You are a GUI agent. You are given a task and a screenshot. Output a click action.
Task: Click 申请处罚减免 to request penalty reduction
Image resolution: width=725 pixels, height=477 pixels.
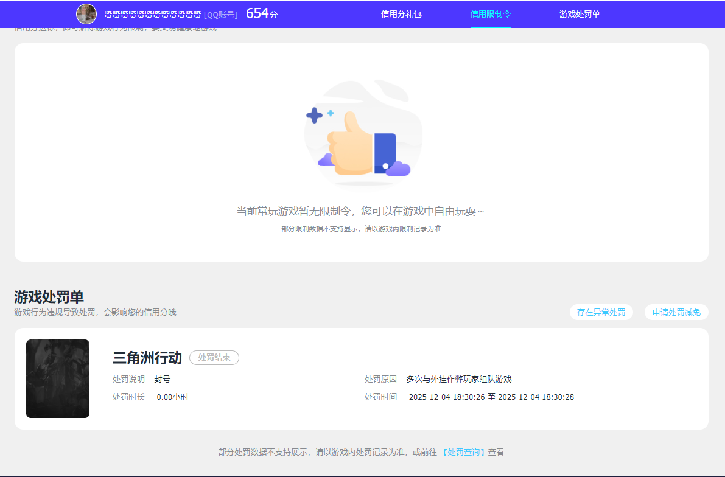point(676,312)
